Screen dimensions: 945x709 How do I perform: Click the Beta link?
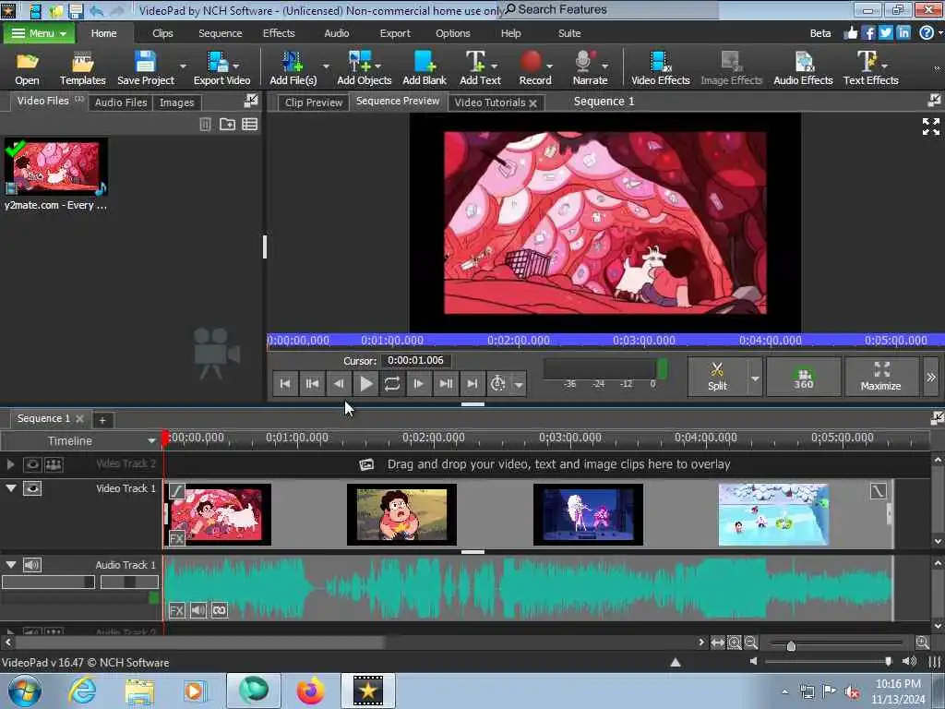coord(820,33)
